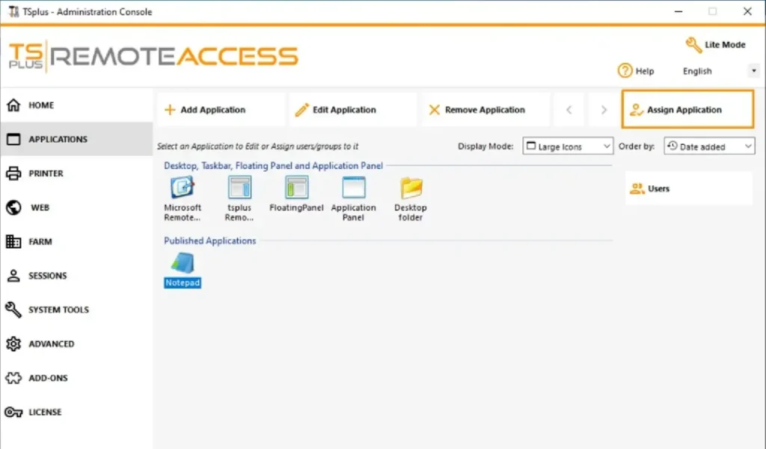Expand the Order by dropdown
The image size is (766, 449).
(709, 146)
